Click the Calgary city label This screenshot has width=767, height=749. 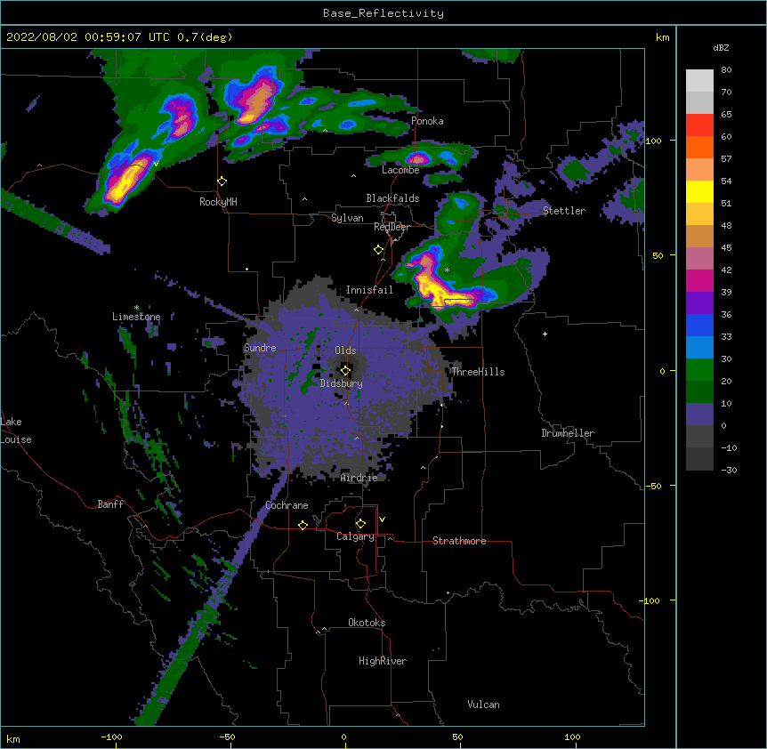point(355,536)
